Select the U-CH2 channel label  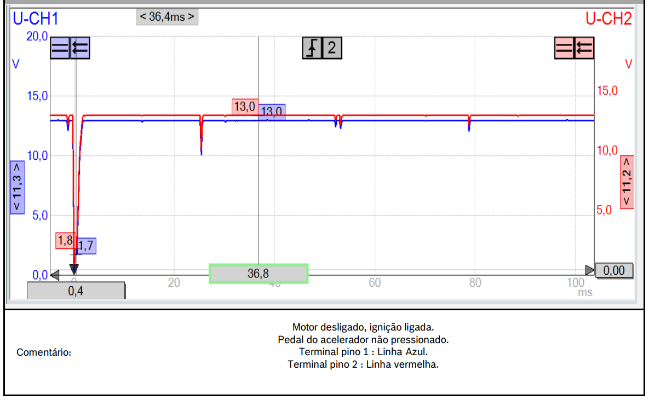(x=608, y=19)
